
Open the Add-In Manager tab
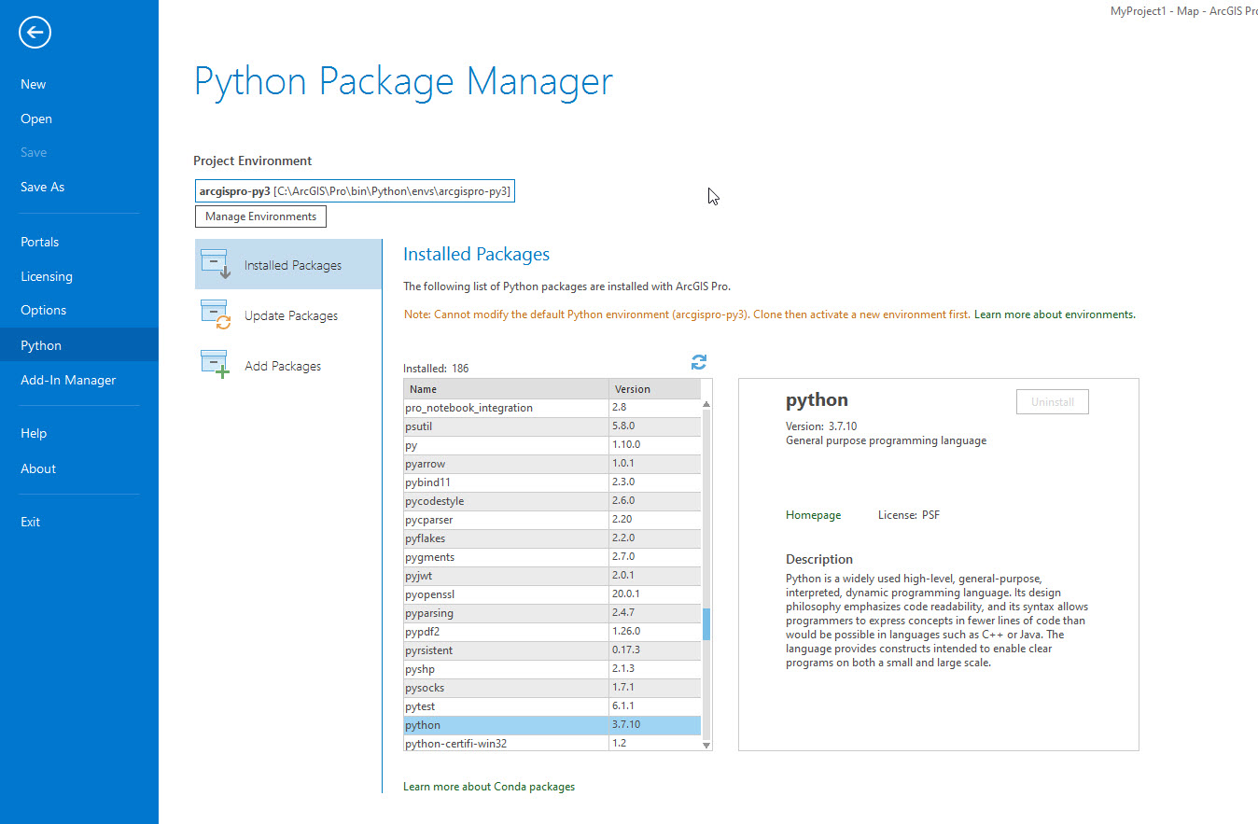68,380
